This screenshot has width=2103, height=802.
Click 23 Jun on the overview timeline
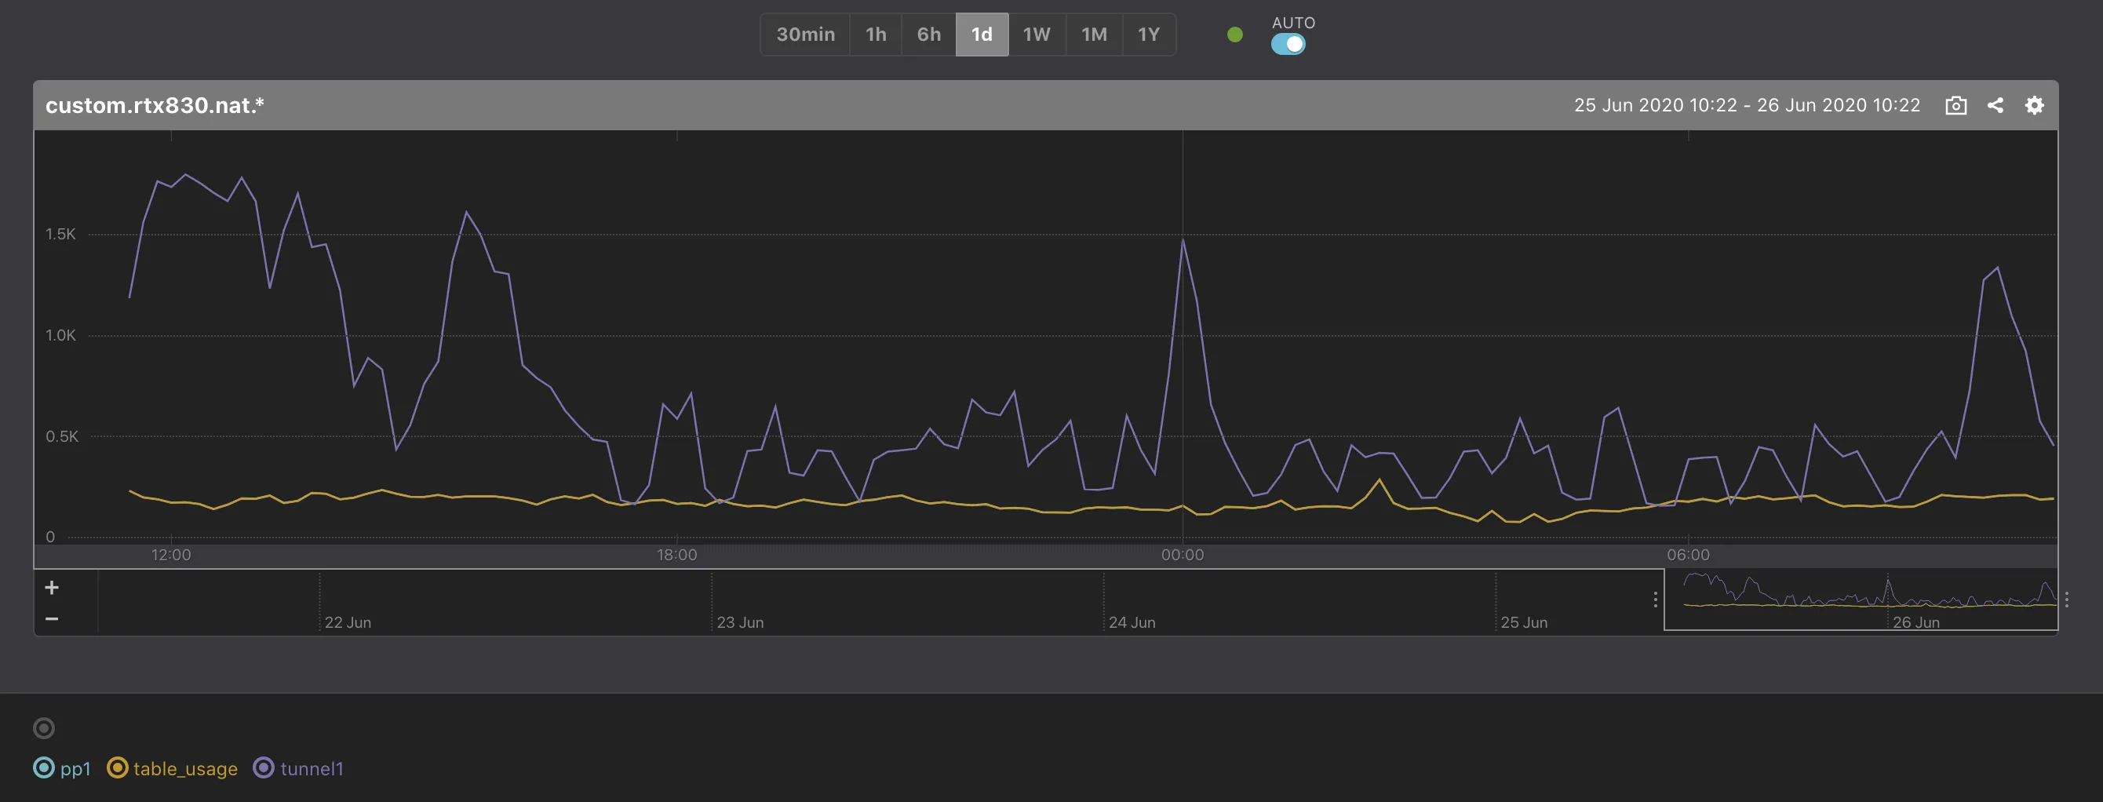point(740,622)
